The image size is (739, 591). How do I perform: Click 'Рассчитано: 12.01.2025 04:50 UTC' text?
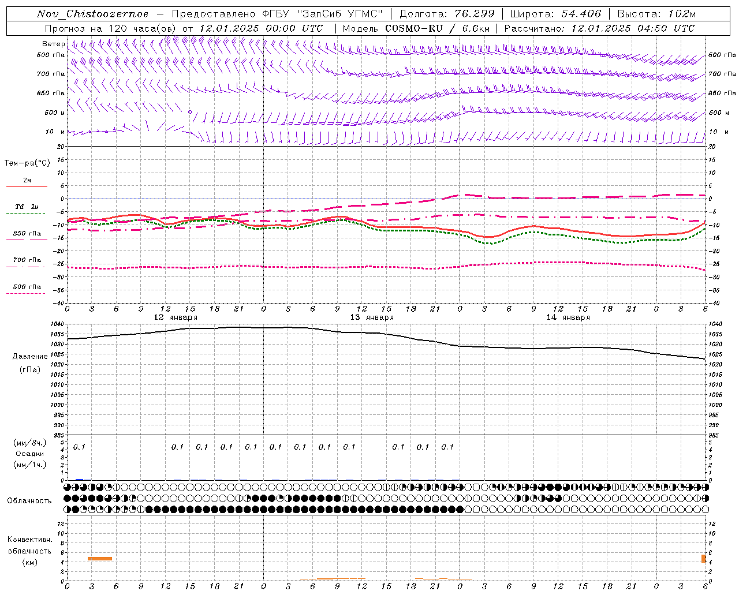[x=599, y=28]
